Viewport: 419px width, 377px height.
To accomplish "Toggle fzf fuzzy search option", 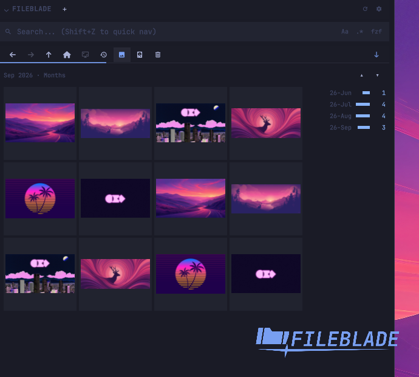I will coord(376,32).
